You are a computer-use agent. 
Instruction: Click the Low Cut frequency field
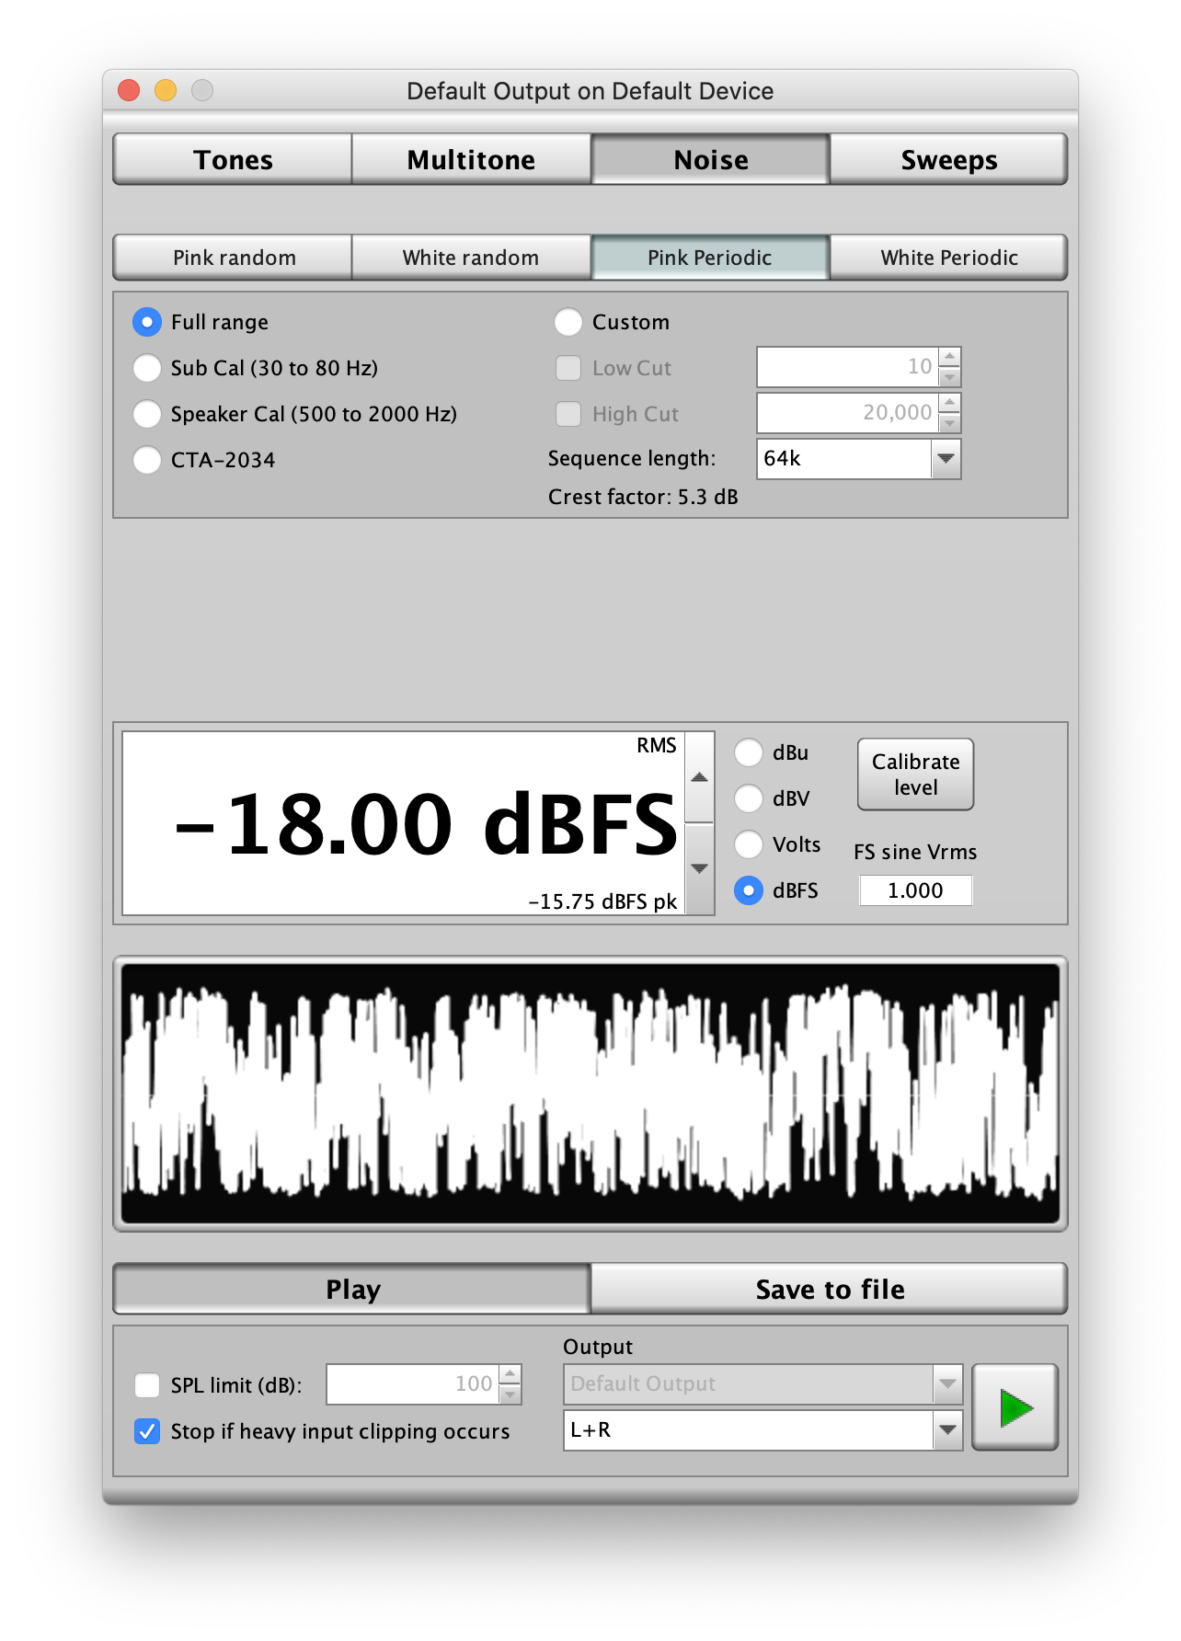click(x=848, y=367)
